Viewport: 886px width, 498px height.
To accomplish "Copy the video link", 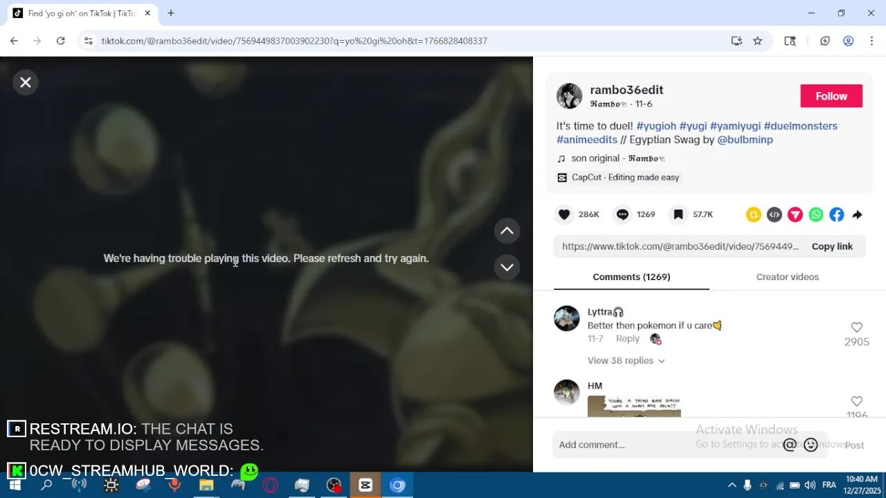I will (832, 246).
